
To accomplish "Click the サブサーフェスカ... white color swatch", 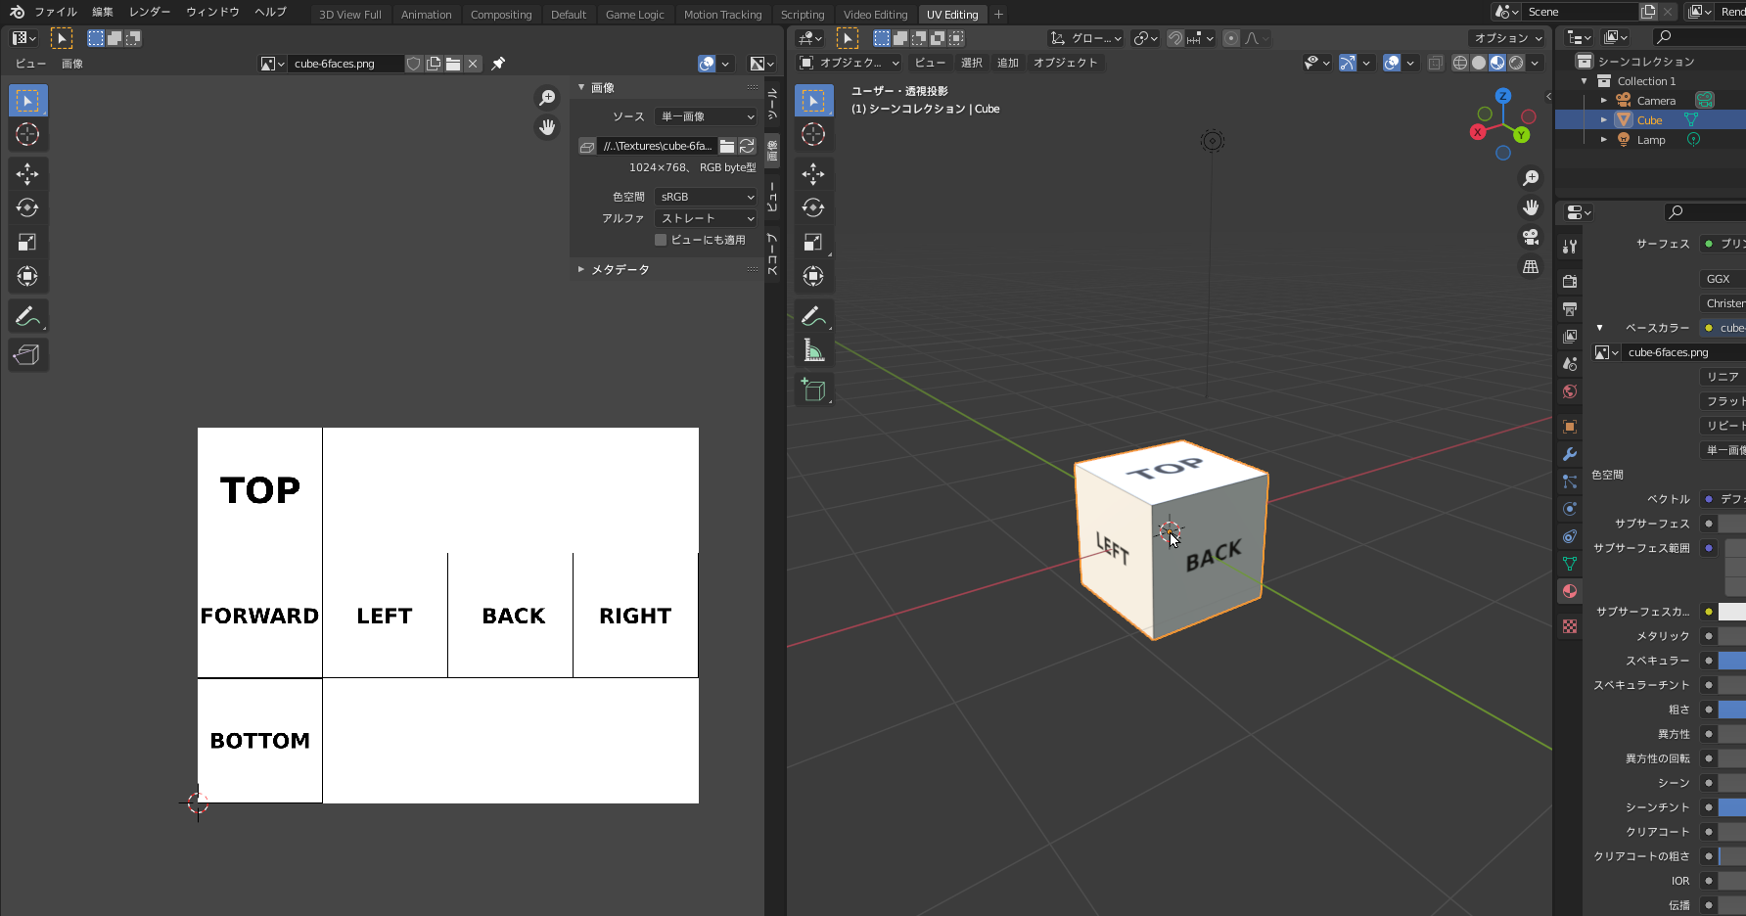I will [1731, 612].
